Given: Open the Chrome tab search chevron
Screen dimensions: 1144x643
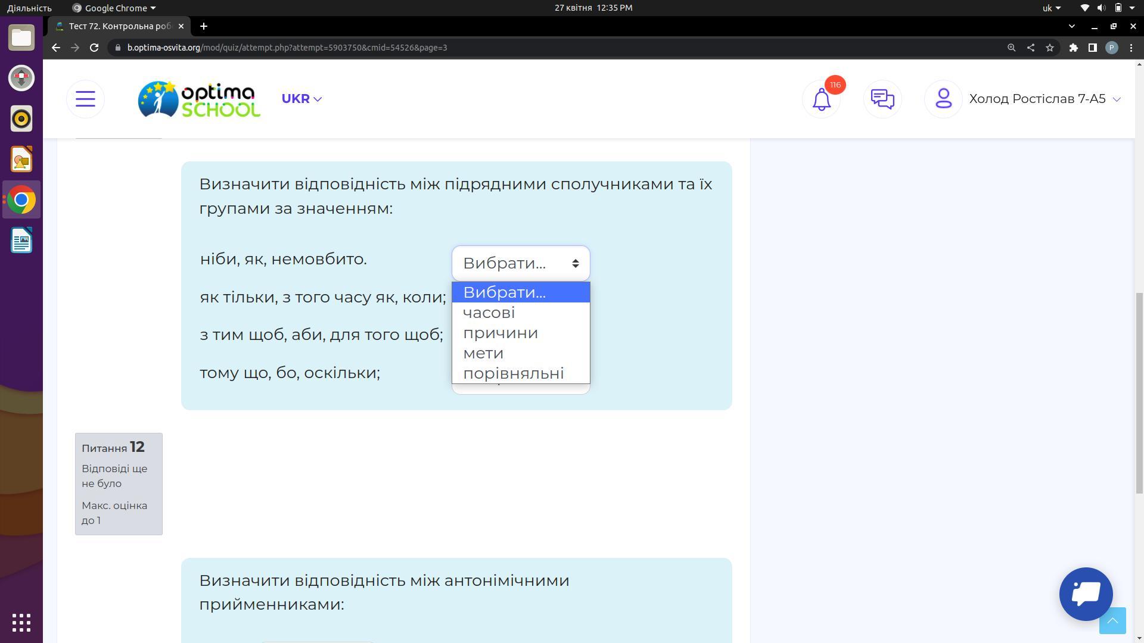Looking at the screenshot, I should click(1071, 26).
